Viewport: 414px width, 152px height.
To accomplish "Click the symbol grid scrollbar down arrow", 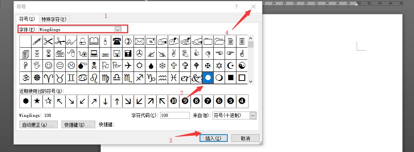I will (250, 82).
